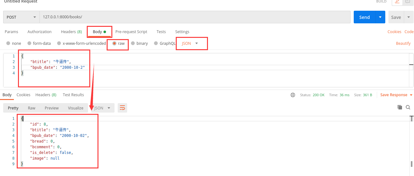Select the form-data radio option
The image size is (414, 176).
point(29,44)
